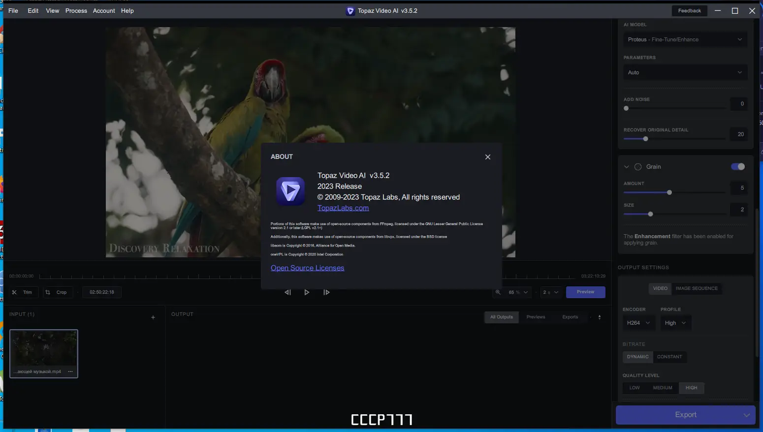763x432 pixels.
Task: Open the Open Source Licenses link
Action: [x=307, y=268]
